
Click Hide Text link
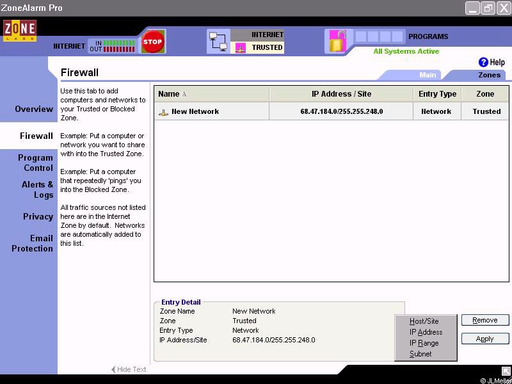pos(129,369)
